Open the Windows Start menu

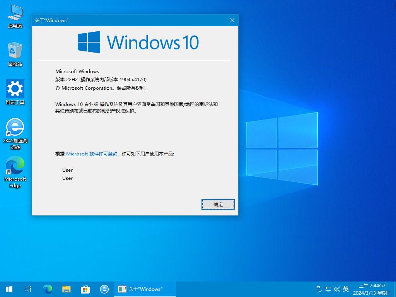point(9,289)
